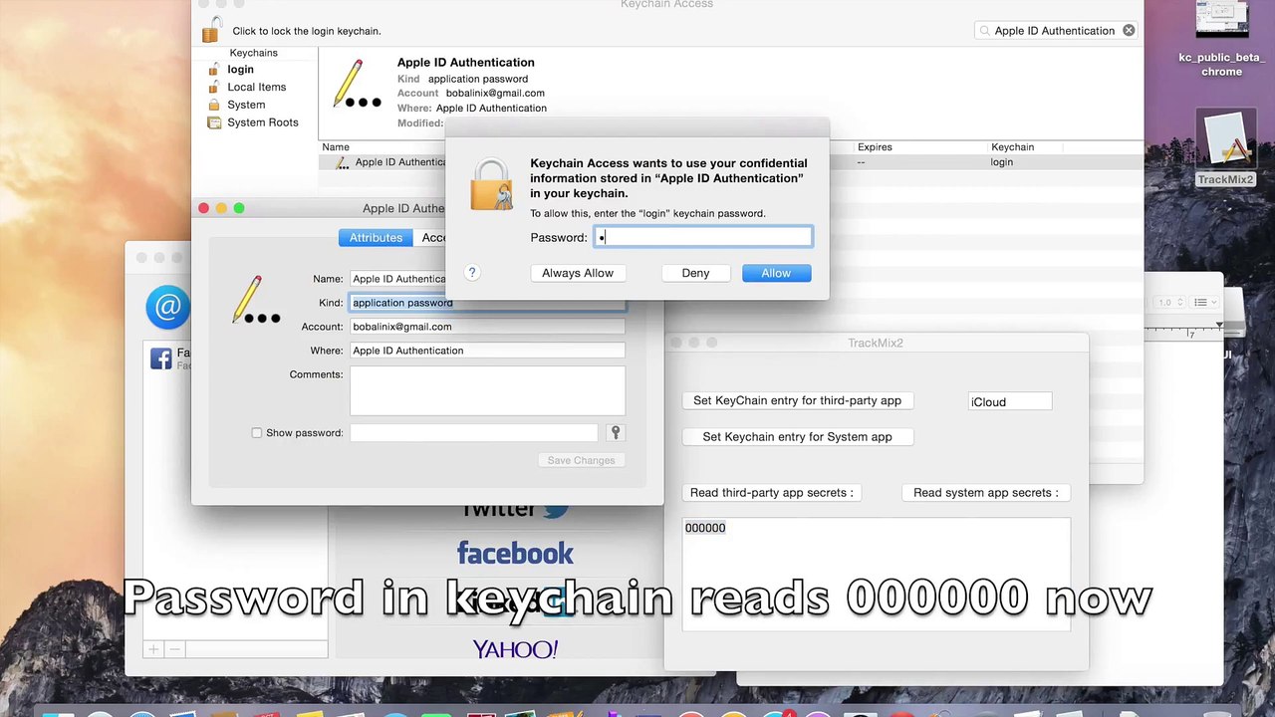Clear the Keychain Access search field
Viewport: 1275px width, 717px height.
click(x=1129, y=31)
